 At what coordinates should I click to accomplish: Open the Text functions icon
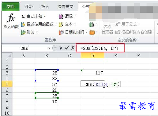(61, 24)
